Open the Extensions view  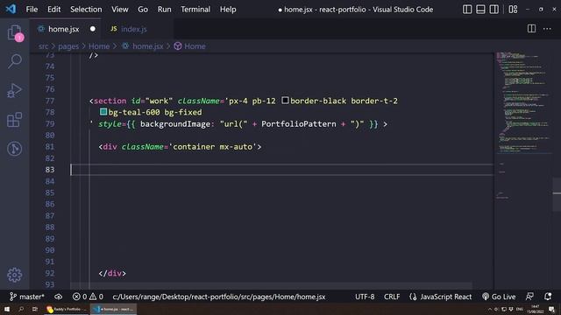coord(14,120)
